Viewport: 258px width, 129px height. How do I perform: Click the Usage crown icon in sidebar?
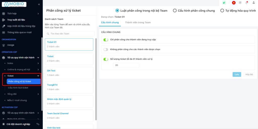click(4, 45)
